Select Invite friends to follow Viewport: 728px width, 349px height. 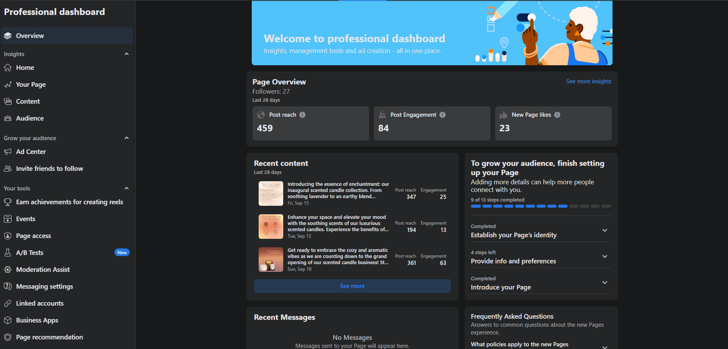(67, 169)
